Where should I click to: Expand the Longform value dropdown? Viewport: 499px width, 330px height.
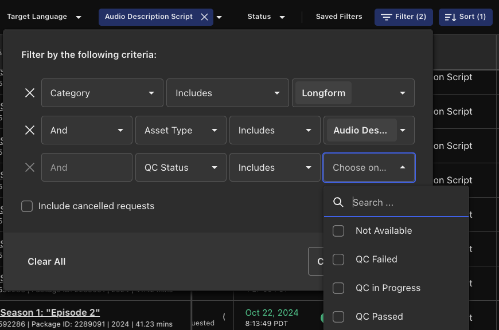pos(403,93)
